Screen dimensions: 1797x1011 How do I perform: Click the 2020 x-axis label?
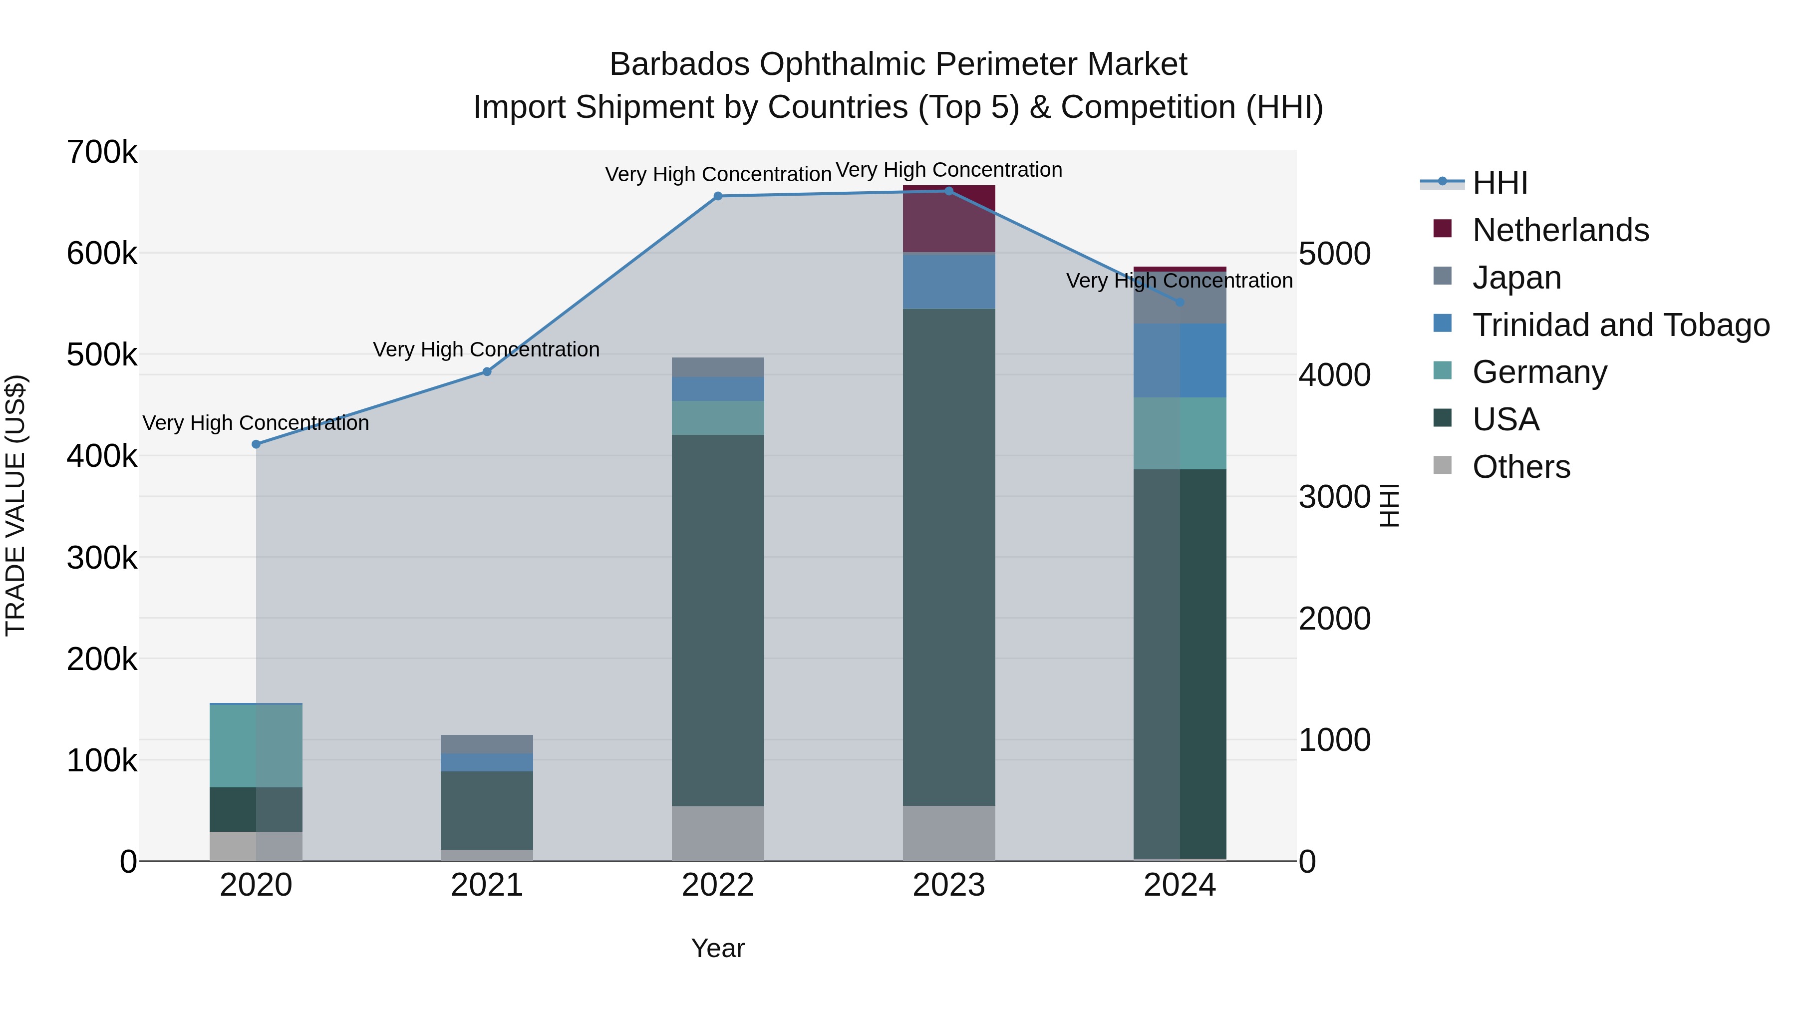[256, 885]
